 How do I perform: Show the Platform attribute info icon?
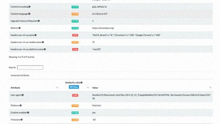tap(21, 106)
